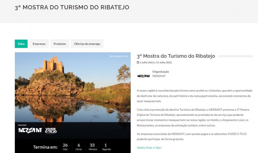Click the white NERSANT logo on the banner

[x=30, y=130]
